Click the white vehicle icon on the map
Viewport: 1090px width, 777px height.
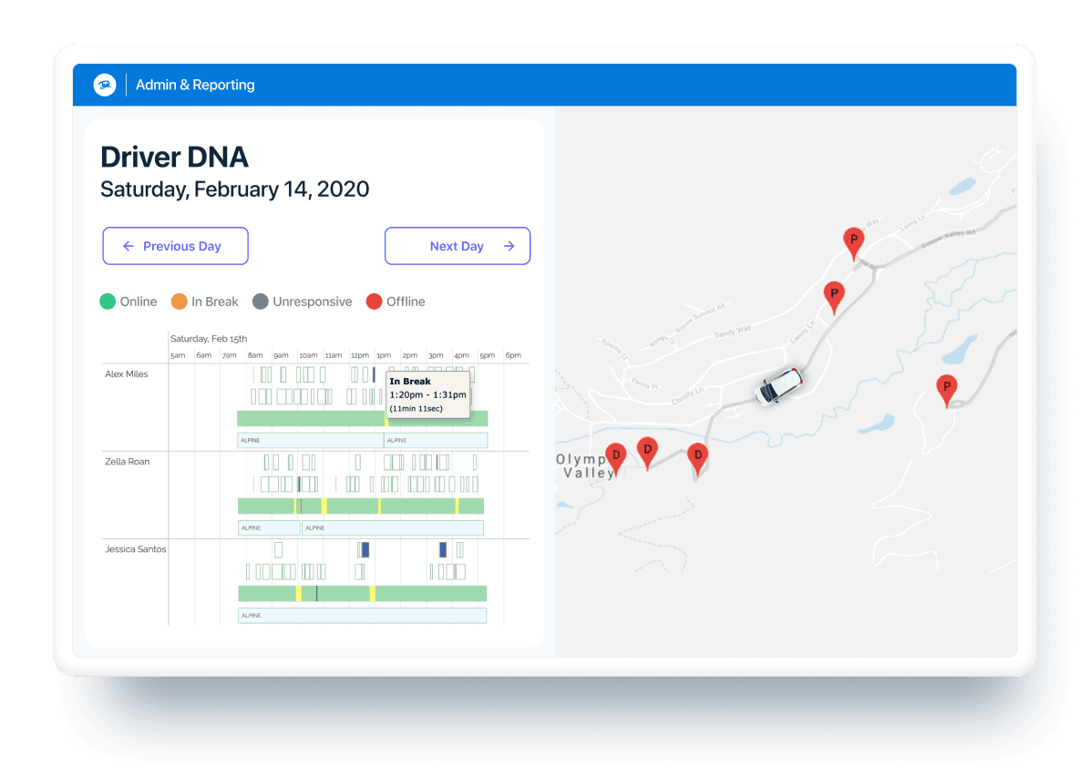(x=780, y=386)
